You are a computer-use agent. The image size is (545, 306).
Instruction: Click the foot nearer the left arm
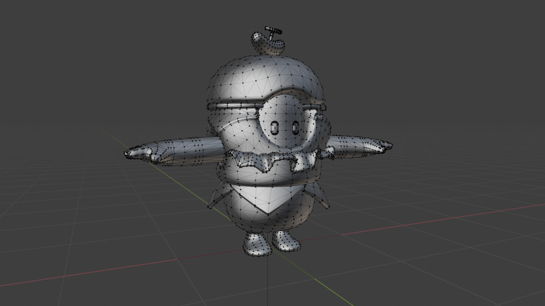pos(257,245)
